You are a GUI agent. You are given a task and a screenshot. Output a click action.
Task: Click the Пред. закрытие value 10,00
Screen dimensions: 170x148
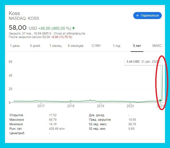coord(132,120)
